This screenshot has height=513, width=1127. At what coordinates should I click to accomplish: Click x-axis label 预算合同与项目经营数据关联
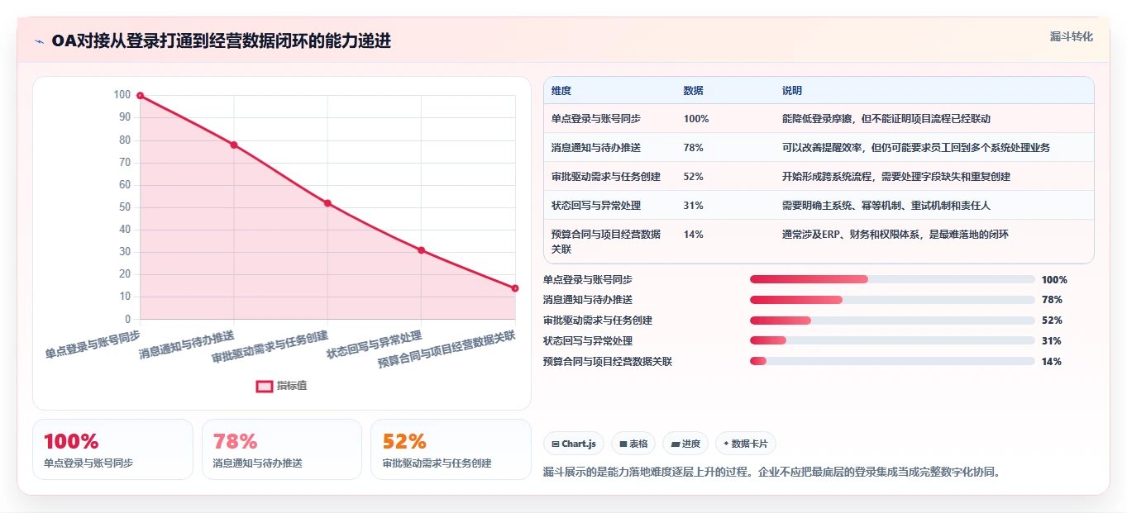coord(447,349)
